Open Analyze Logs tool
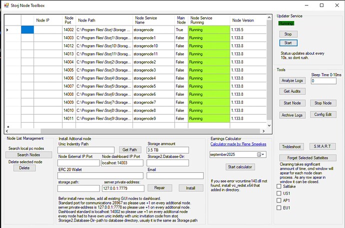 [x=292, y=81]
